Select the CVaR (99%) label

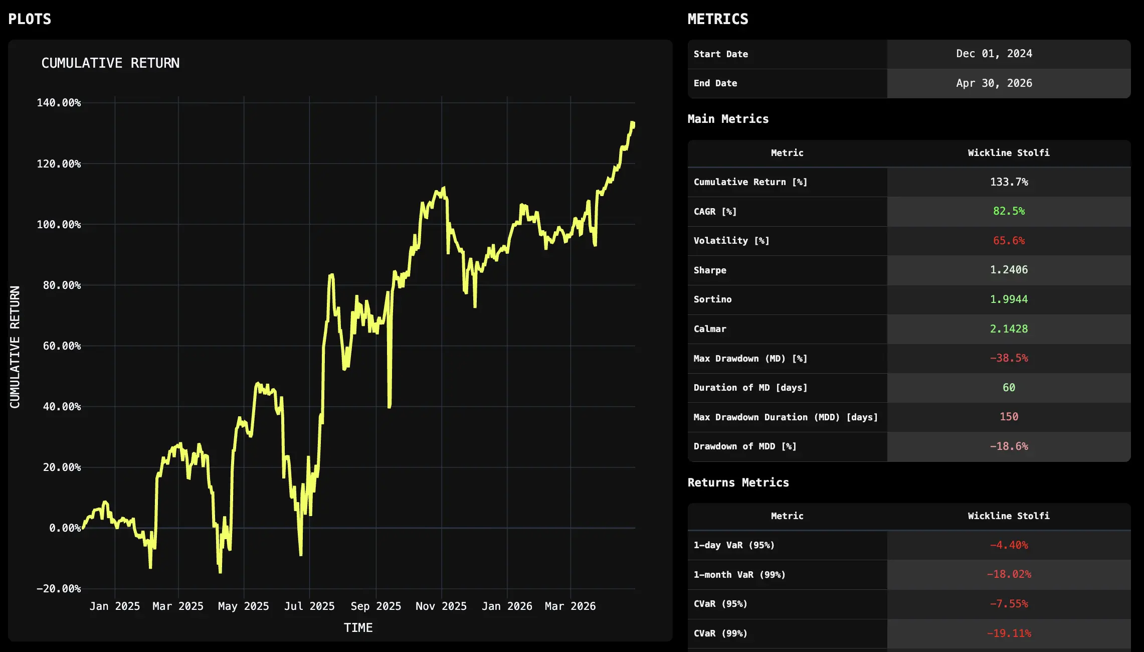tap(720, 633)
